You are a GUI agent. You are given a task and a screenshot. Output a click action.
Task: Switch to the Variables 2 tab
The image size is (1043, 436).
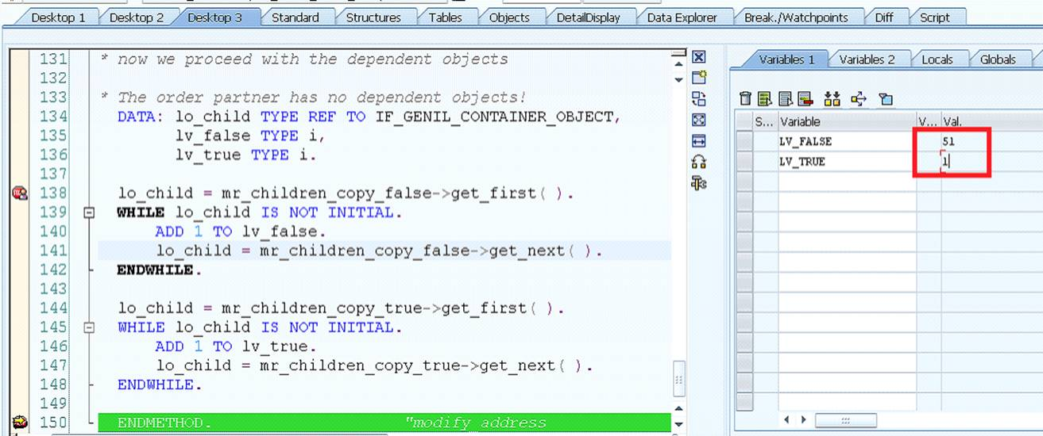point(867,59)
